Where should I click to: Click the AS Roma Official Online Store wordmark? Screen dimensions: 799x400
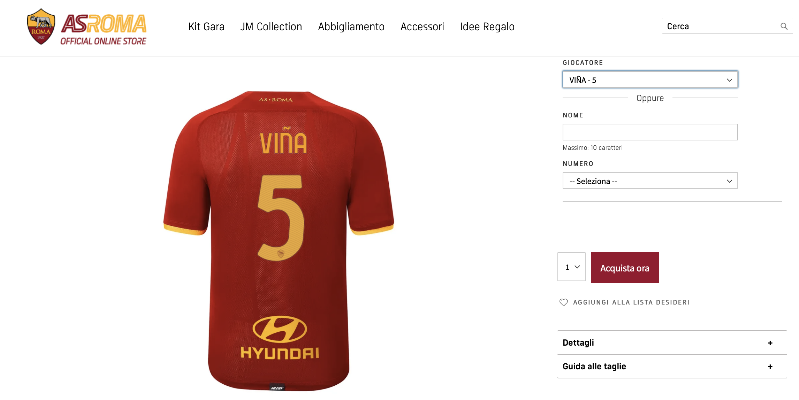(x=104, y=29)
